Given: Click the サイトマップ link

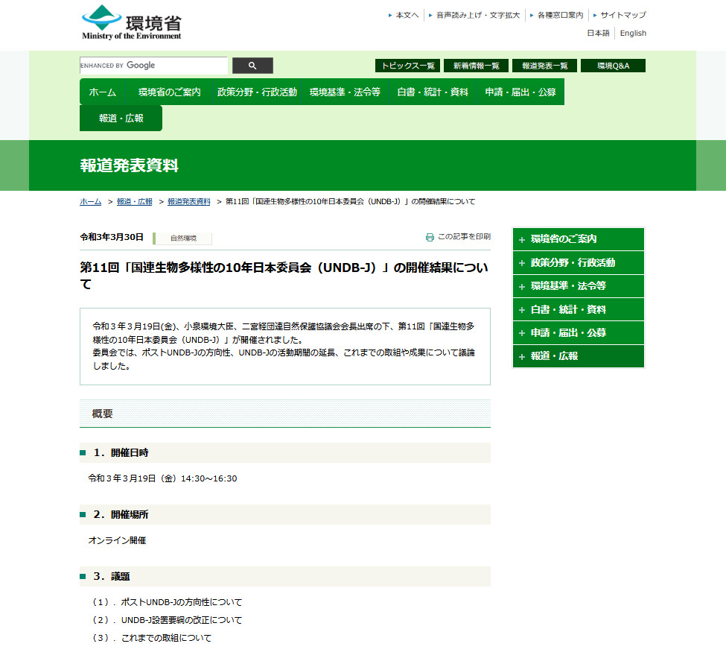Looking at the screenshot, I should pyautogui.click(x=622, y=15).
